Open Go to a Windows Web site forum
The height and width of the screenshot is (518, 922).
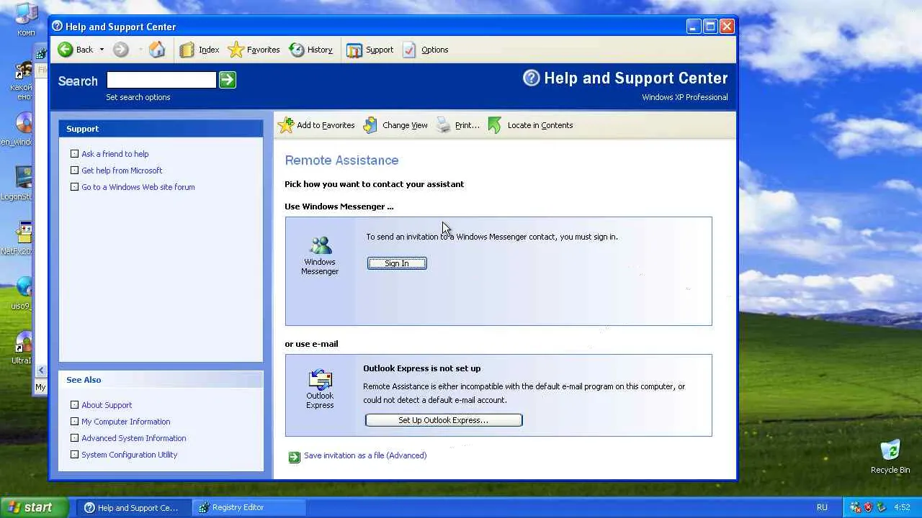click(138, 187)
